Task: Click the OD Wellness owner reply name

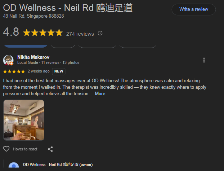Action: pyautogui.click(x=58, y=165)
